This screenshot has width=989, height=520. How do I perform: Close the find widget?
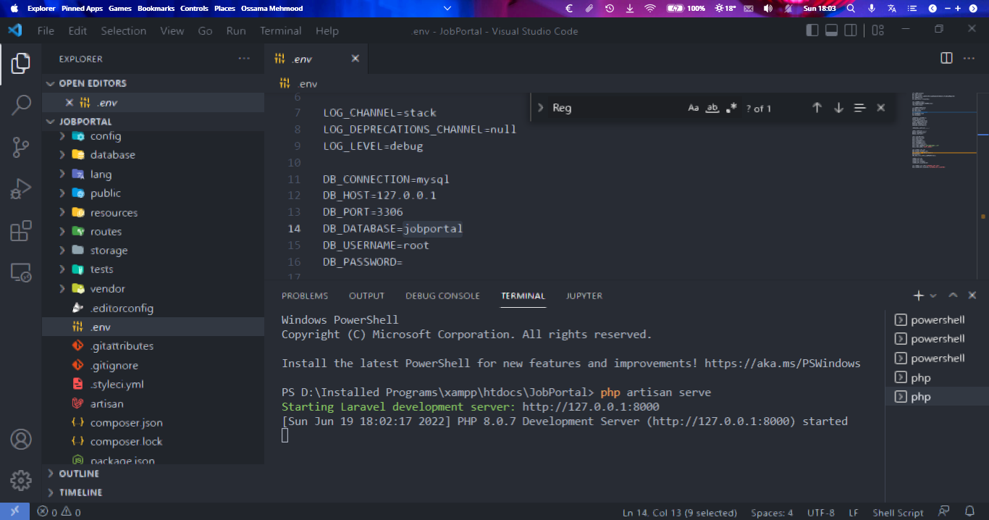point(880,108)
